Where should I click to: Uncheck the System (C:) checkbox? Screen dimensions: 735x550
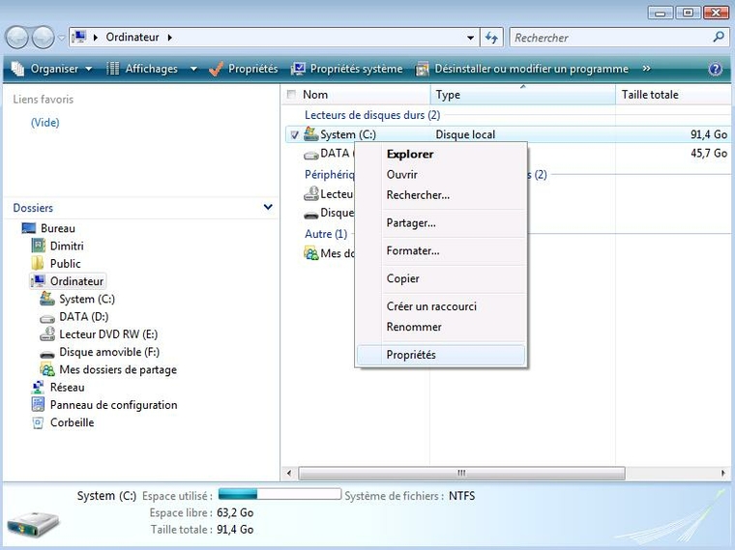click(294, 135)
